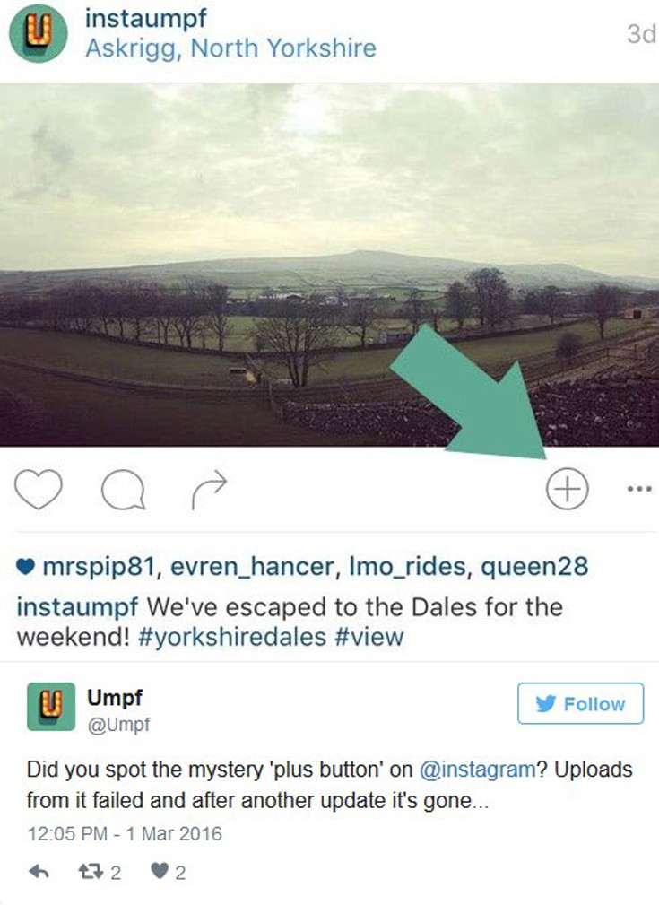Screen dimensions: 659x905
Task: Share the post using the arrow icon
Action: click(209, 490)
